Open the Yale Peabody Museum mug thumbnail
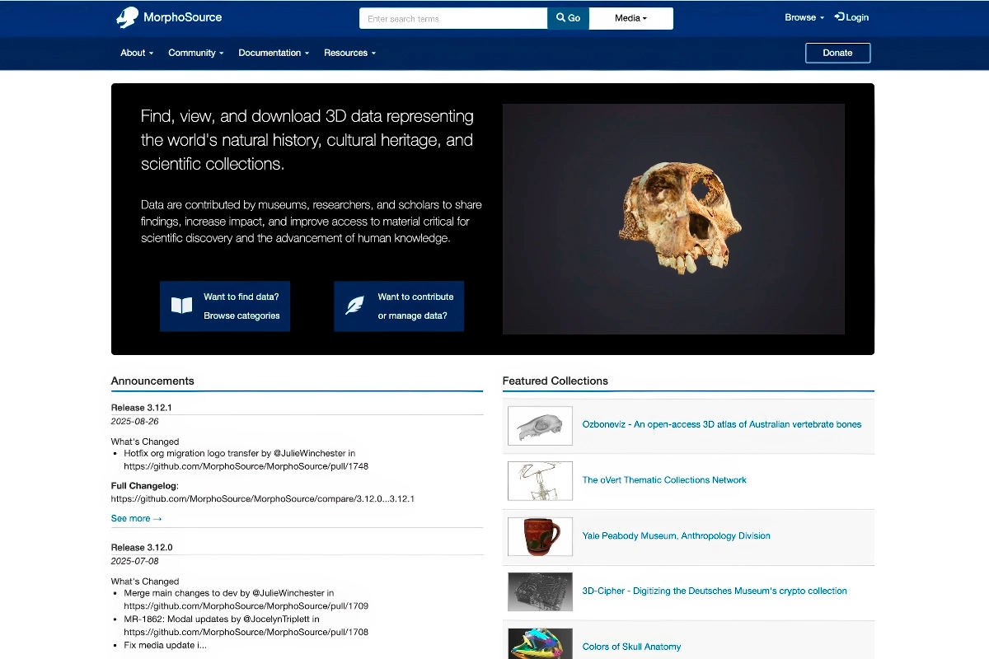This screenshot has width=989, height=659. [540, 536]
